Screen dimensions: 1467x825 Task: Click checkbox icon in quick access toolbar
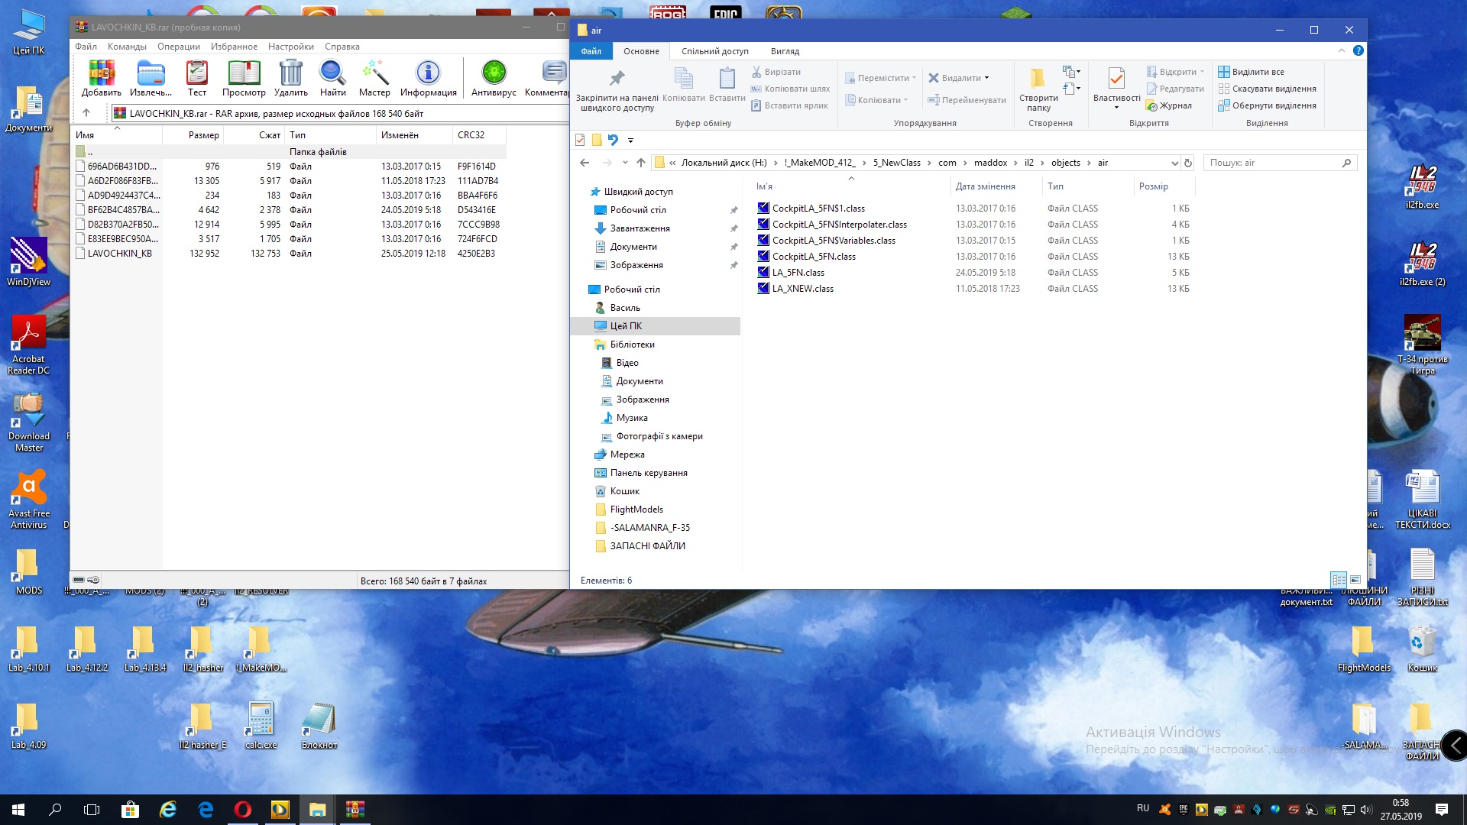pos(580,140)
